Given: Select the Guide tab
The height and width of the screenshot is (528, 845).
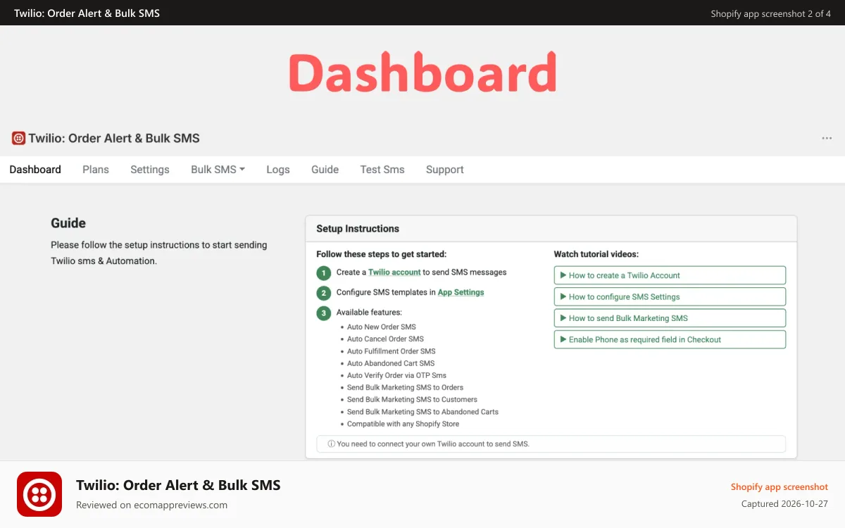Looking at the screenshot, I should click(325, 170).
